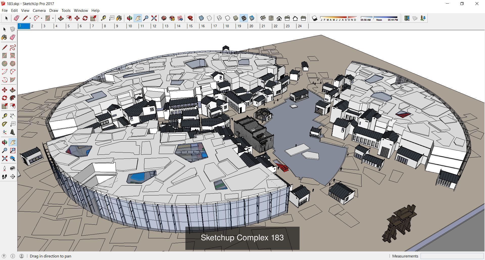This screenshot has height=260, width=485.
Task: Open the Tools menu
Action: [66, 10]
